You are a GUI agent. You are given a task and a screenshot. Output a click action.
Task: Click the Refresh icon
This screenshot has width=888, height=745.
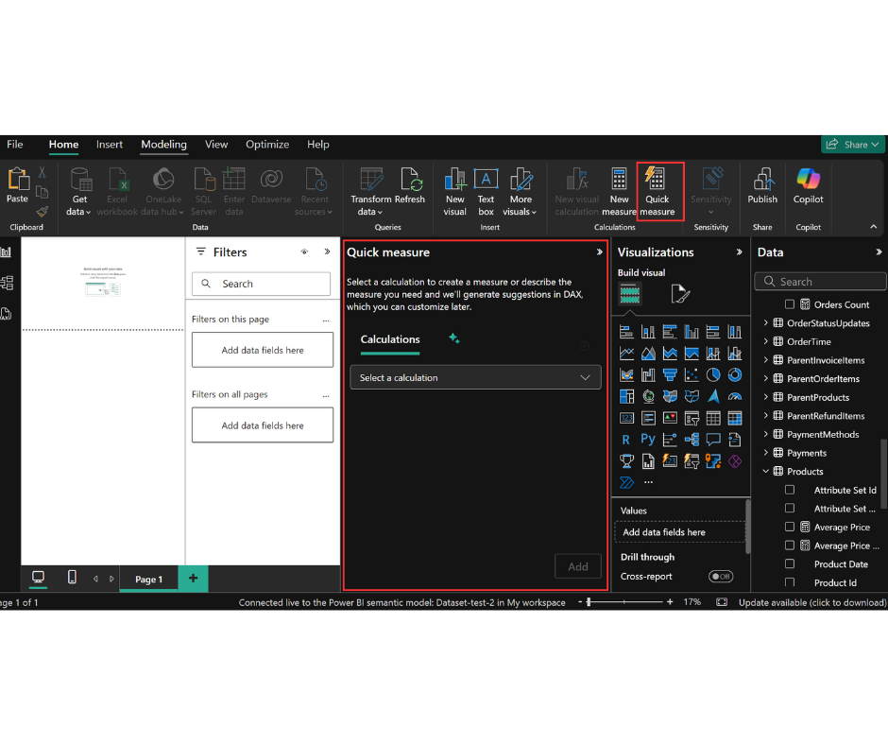pos(410,180)
